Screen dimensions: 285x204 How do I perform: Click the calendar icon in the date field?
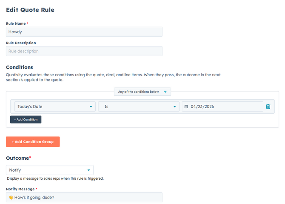(x=186, y=106)
